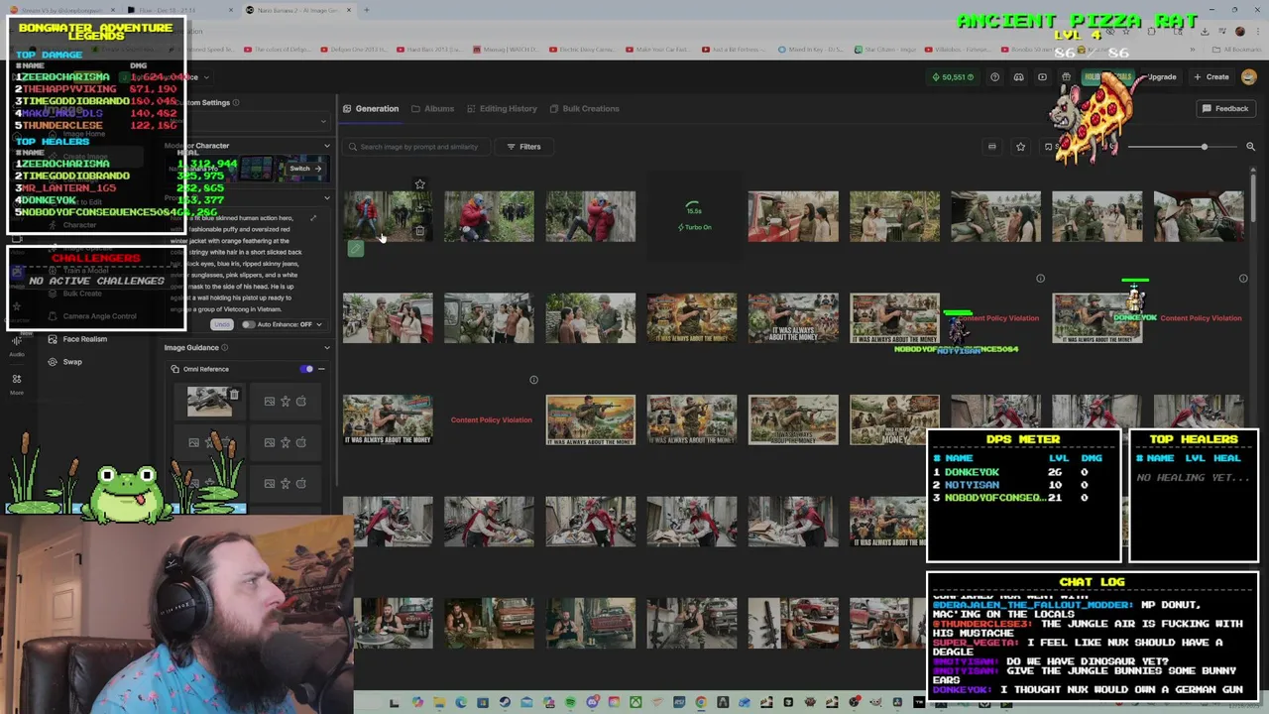Collapse the Image Guidance section
The height and width of the screenshot is (714, 1269).
coord(327,347)
